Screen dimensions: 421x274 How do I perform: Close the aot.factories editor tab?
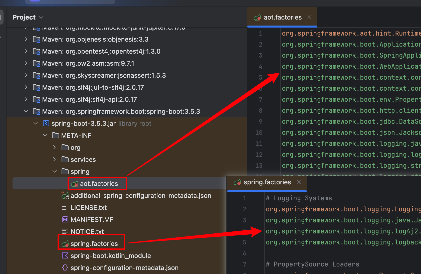309,17
